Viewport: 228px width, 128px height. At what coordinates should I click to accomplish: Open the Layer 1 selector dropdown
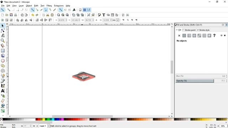pyautogui.click(x=48, y=126)
